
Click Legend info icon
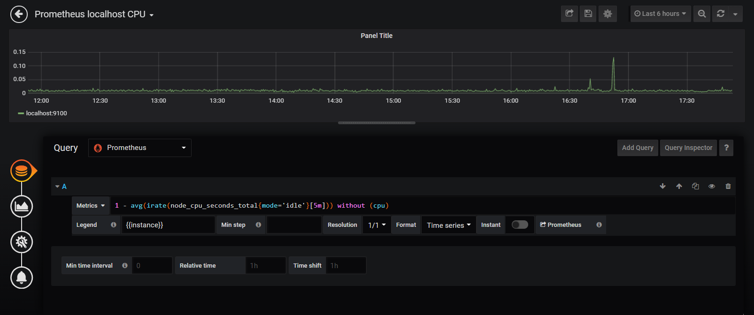coord(113,225)
